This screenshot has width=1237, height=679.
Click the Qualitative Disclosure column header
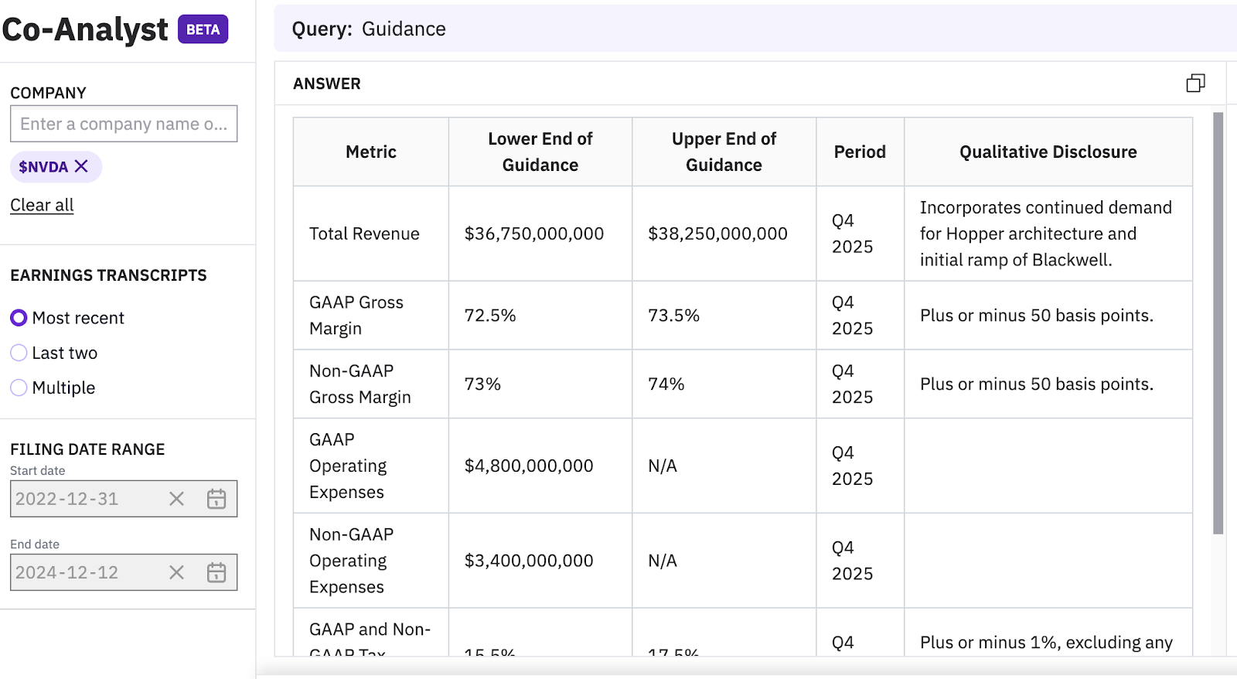click(x=1048, y=152)
